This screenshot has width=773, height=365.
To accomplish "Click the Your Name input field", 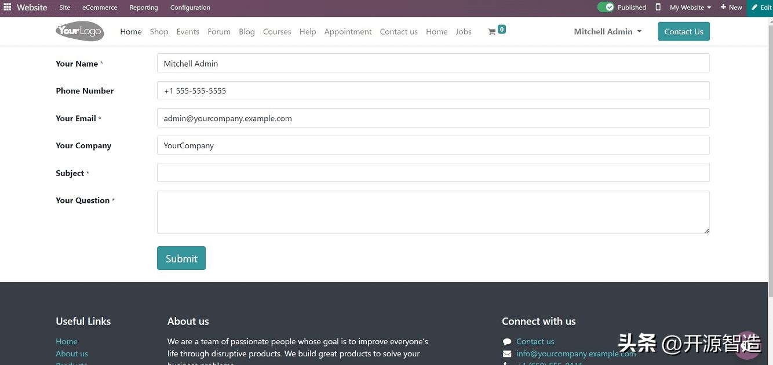I will click(433, 64).
